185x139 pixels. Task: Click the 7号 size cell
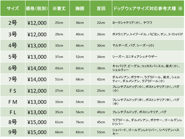click(12, 79)
